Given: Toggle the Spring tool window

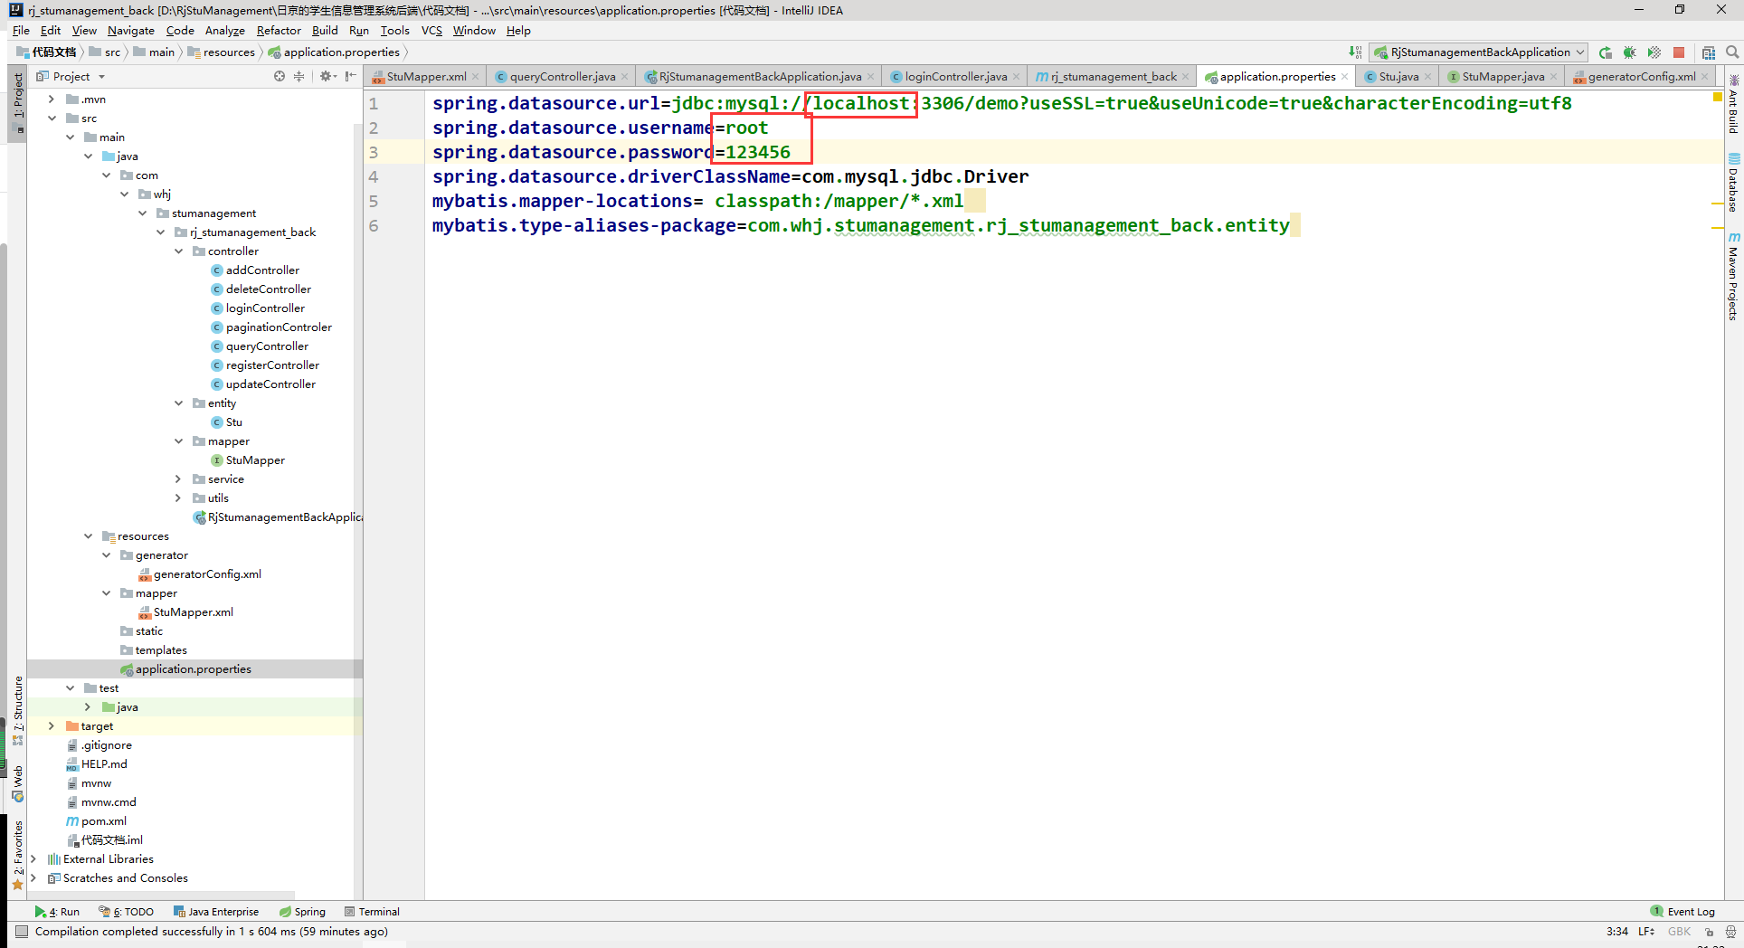Looking at the screenshot, I should [x=302, y=912].
